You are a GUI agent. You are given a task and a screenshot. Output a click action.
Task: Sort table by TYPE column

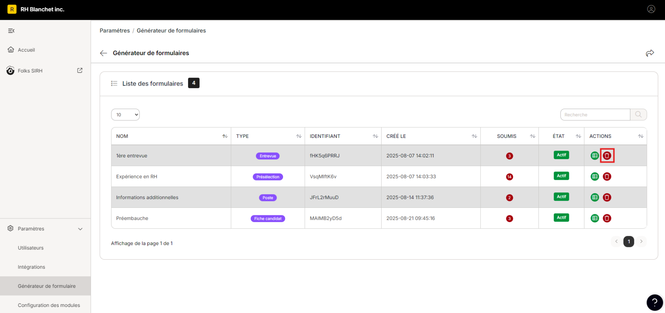click(x=299, y=136)
